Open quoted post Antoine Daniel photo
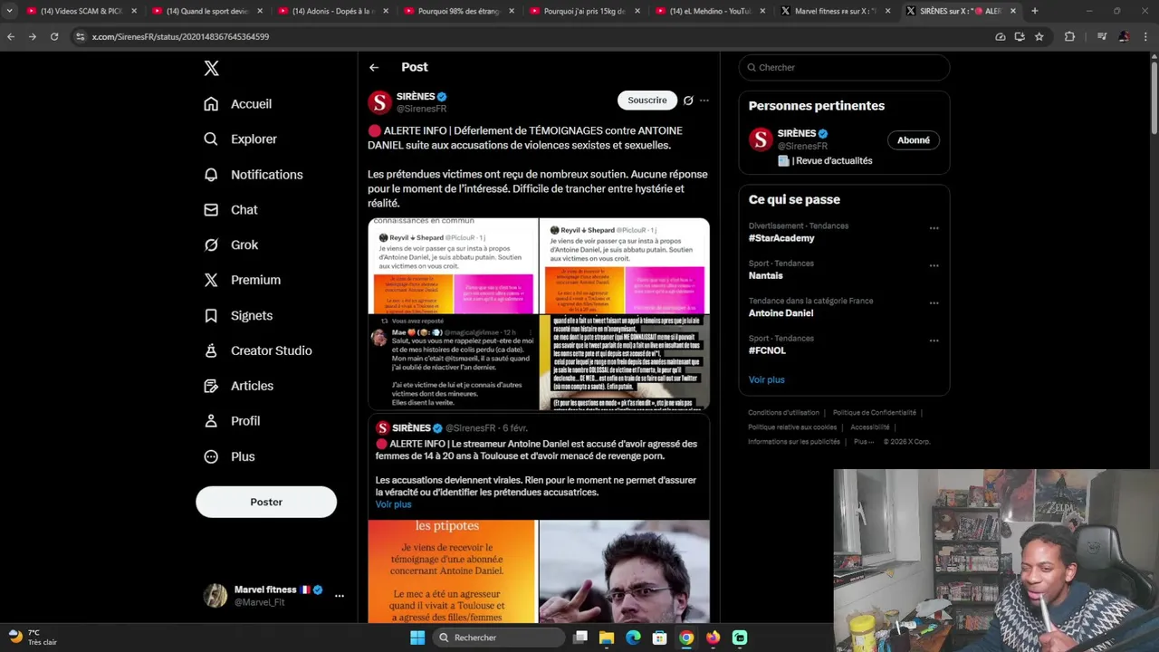Image resolution: width=1159 pixels, height=652 pixels. [624, 570]
